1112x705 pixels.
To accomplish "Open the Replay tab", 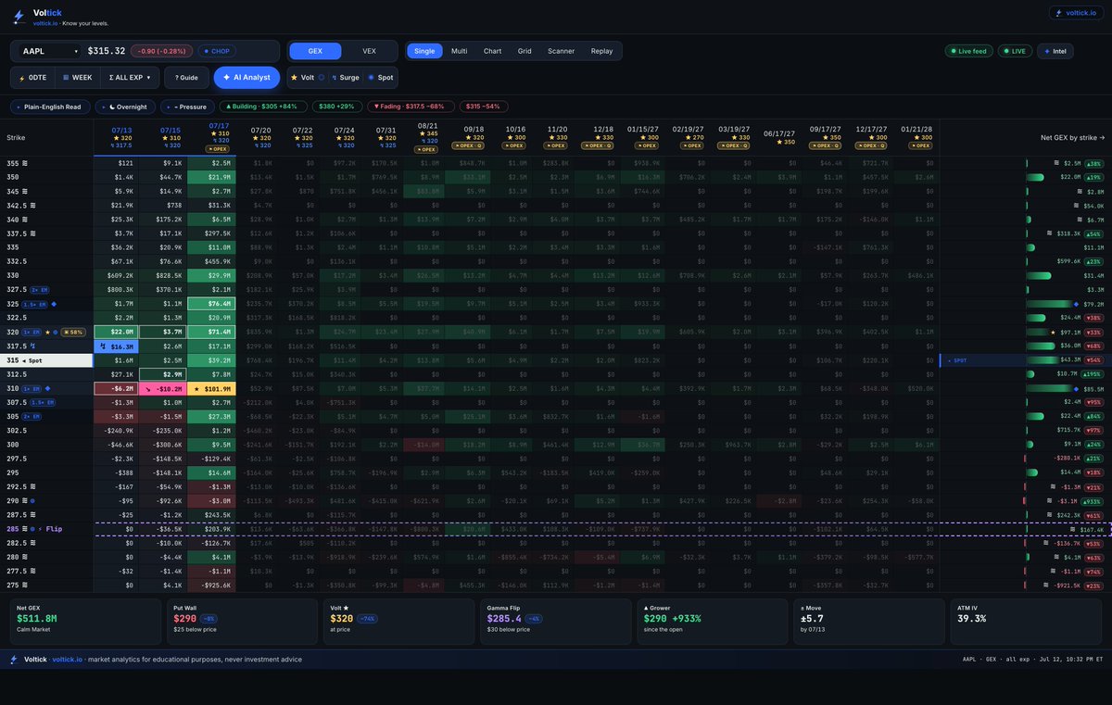I will pyautogui.click(x=601, y=51).
